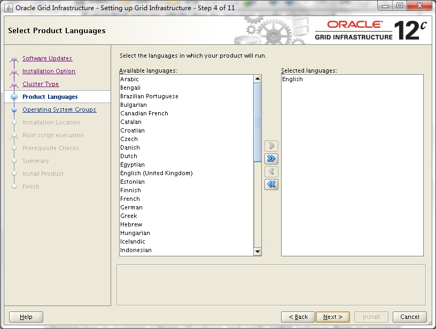Click the Help button
436x329 pixels.
click(x=26, y=317)
